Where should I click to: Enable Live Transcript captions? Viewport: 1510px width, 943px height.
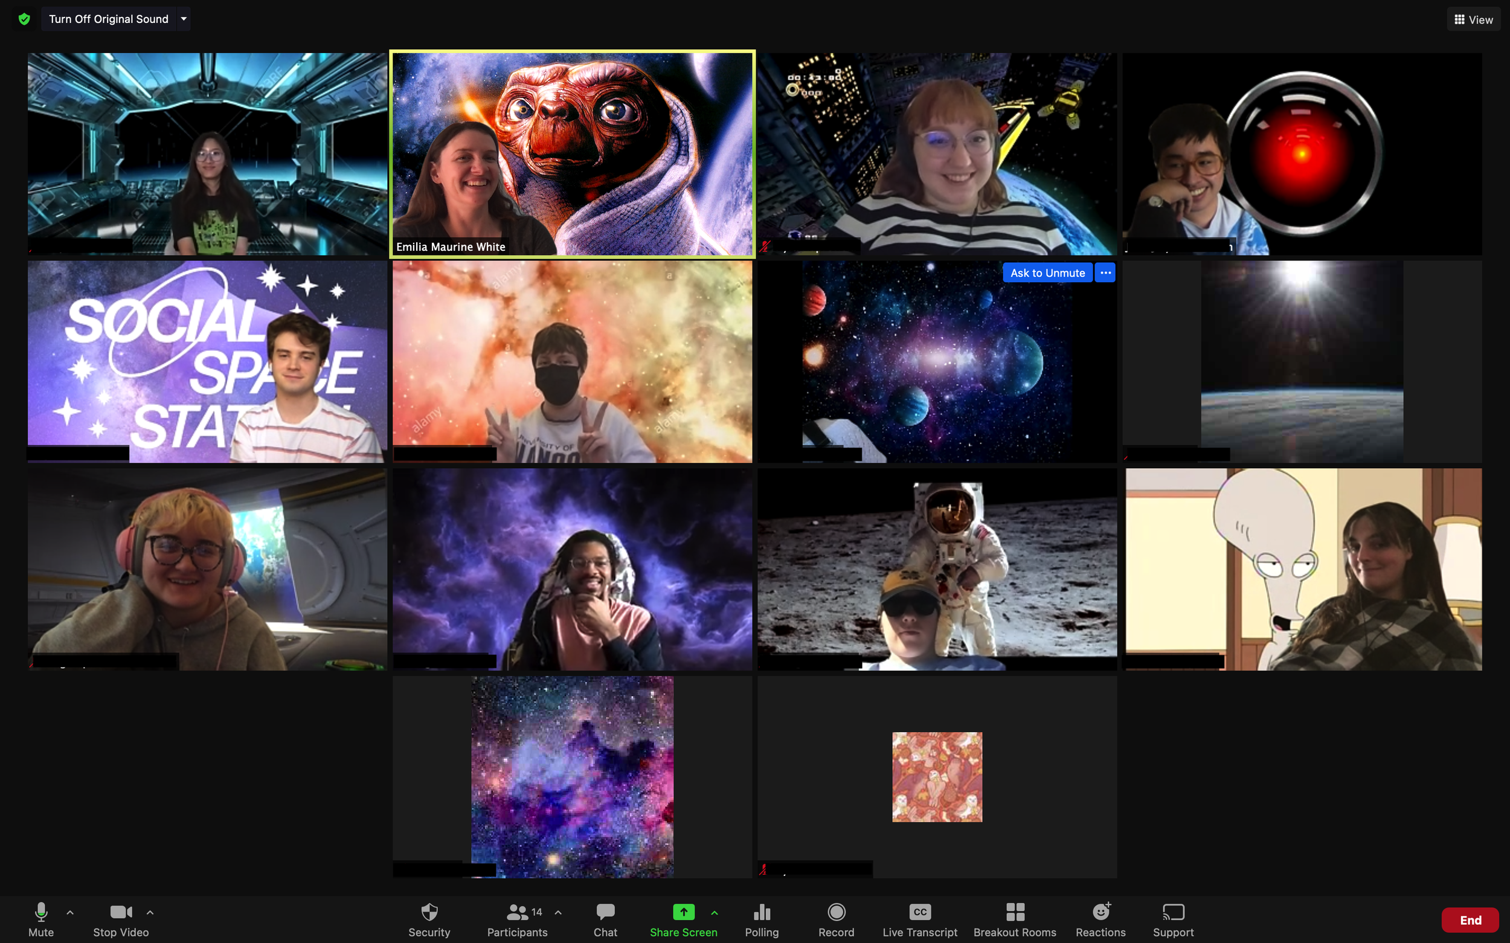[x=920, y=919]
